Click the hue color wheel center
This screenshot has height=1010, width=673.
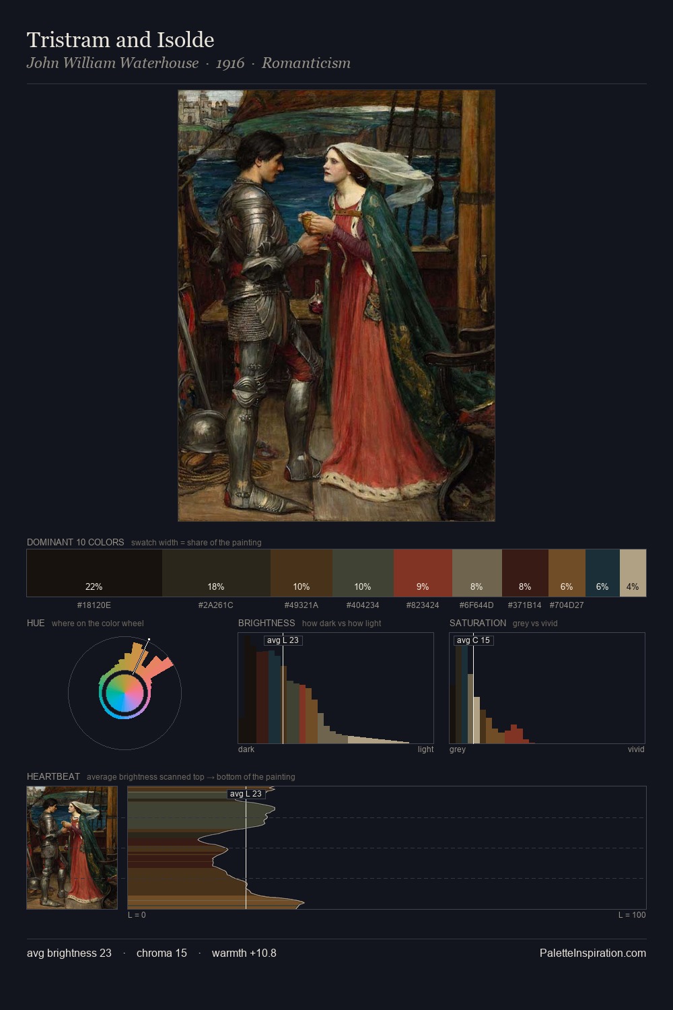click(x=125, y=693)
